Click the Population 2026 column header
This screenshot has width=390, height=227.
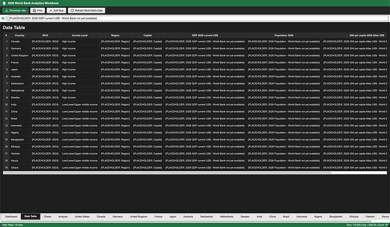(x=284, y=35)
